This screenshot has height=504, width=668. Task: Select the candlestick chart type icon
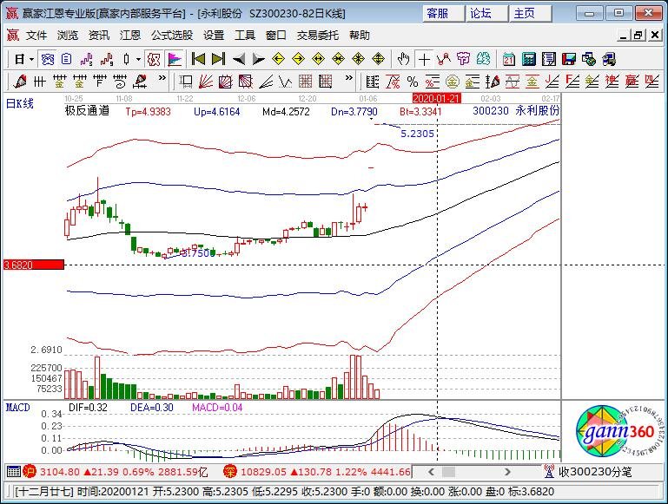[x=126, y=59]
